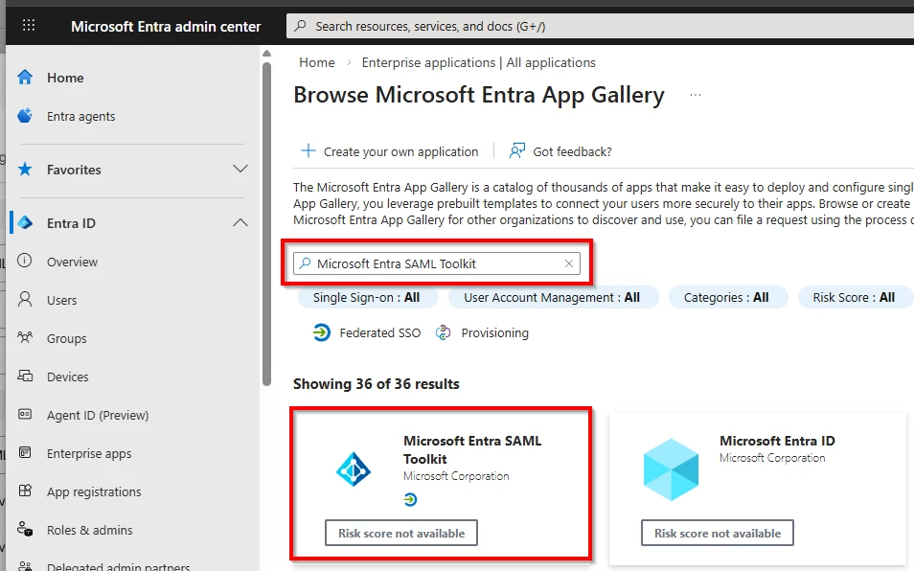Click the Microsoft Entra ID cube logo
Image resolution: width=914 pixels, height=571 pixels.
[671, 469]
